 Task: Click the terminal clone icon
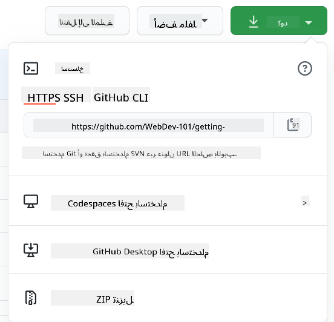(x=31, y=68)
